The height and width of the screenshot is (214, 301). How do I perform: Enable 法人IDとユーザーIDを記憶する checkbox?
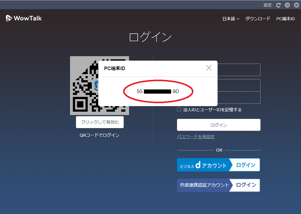[x=179, y=109]
